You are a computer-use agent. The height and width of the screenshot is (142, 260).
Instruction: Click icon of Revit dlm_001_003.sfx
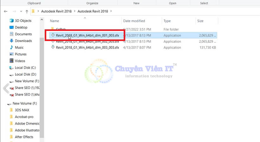coord(53,35)
